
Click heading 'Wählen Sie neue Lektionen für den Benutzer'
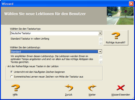[x=45, y=14]
